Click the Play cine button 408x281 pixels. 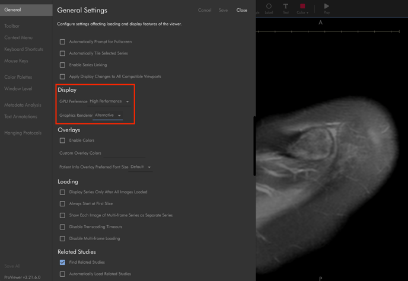pos(326,8)
